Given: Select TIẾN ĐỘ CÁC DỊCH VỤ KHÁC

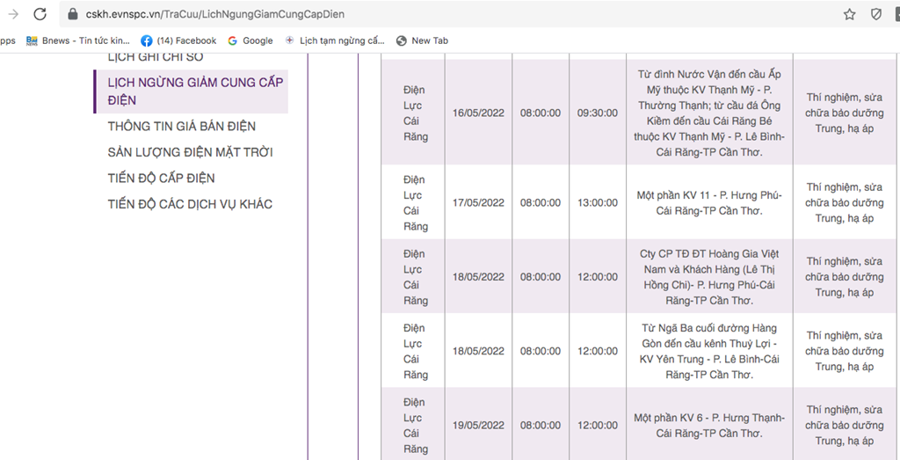Looking at the screenshot, I should (190, 204).
